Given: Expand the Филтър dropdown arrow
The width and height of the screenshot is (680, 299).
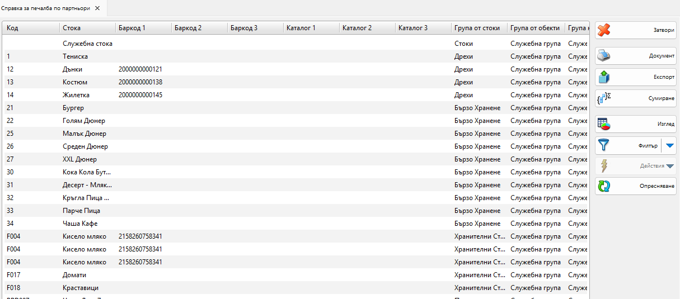Looking at the screenshot, I should [x=669, y=145].
